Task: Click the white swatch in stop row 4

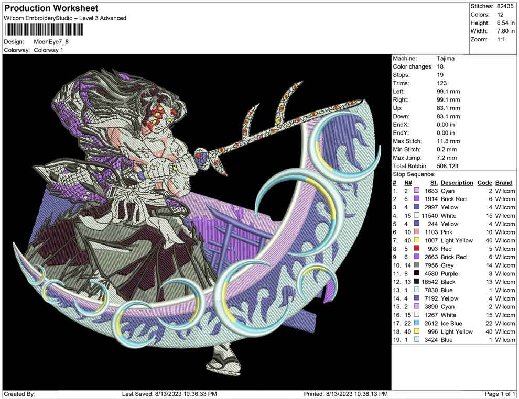Action: [x=417, y=216]
